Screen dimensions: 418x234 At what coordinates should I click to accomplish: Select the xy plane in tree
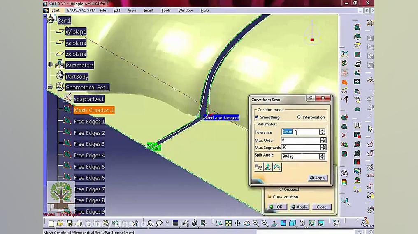(76, 32)
